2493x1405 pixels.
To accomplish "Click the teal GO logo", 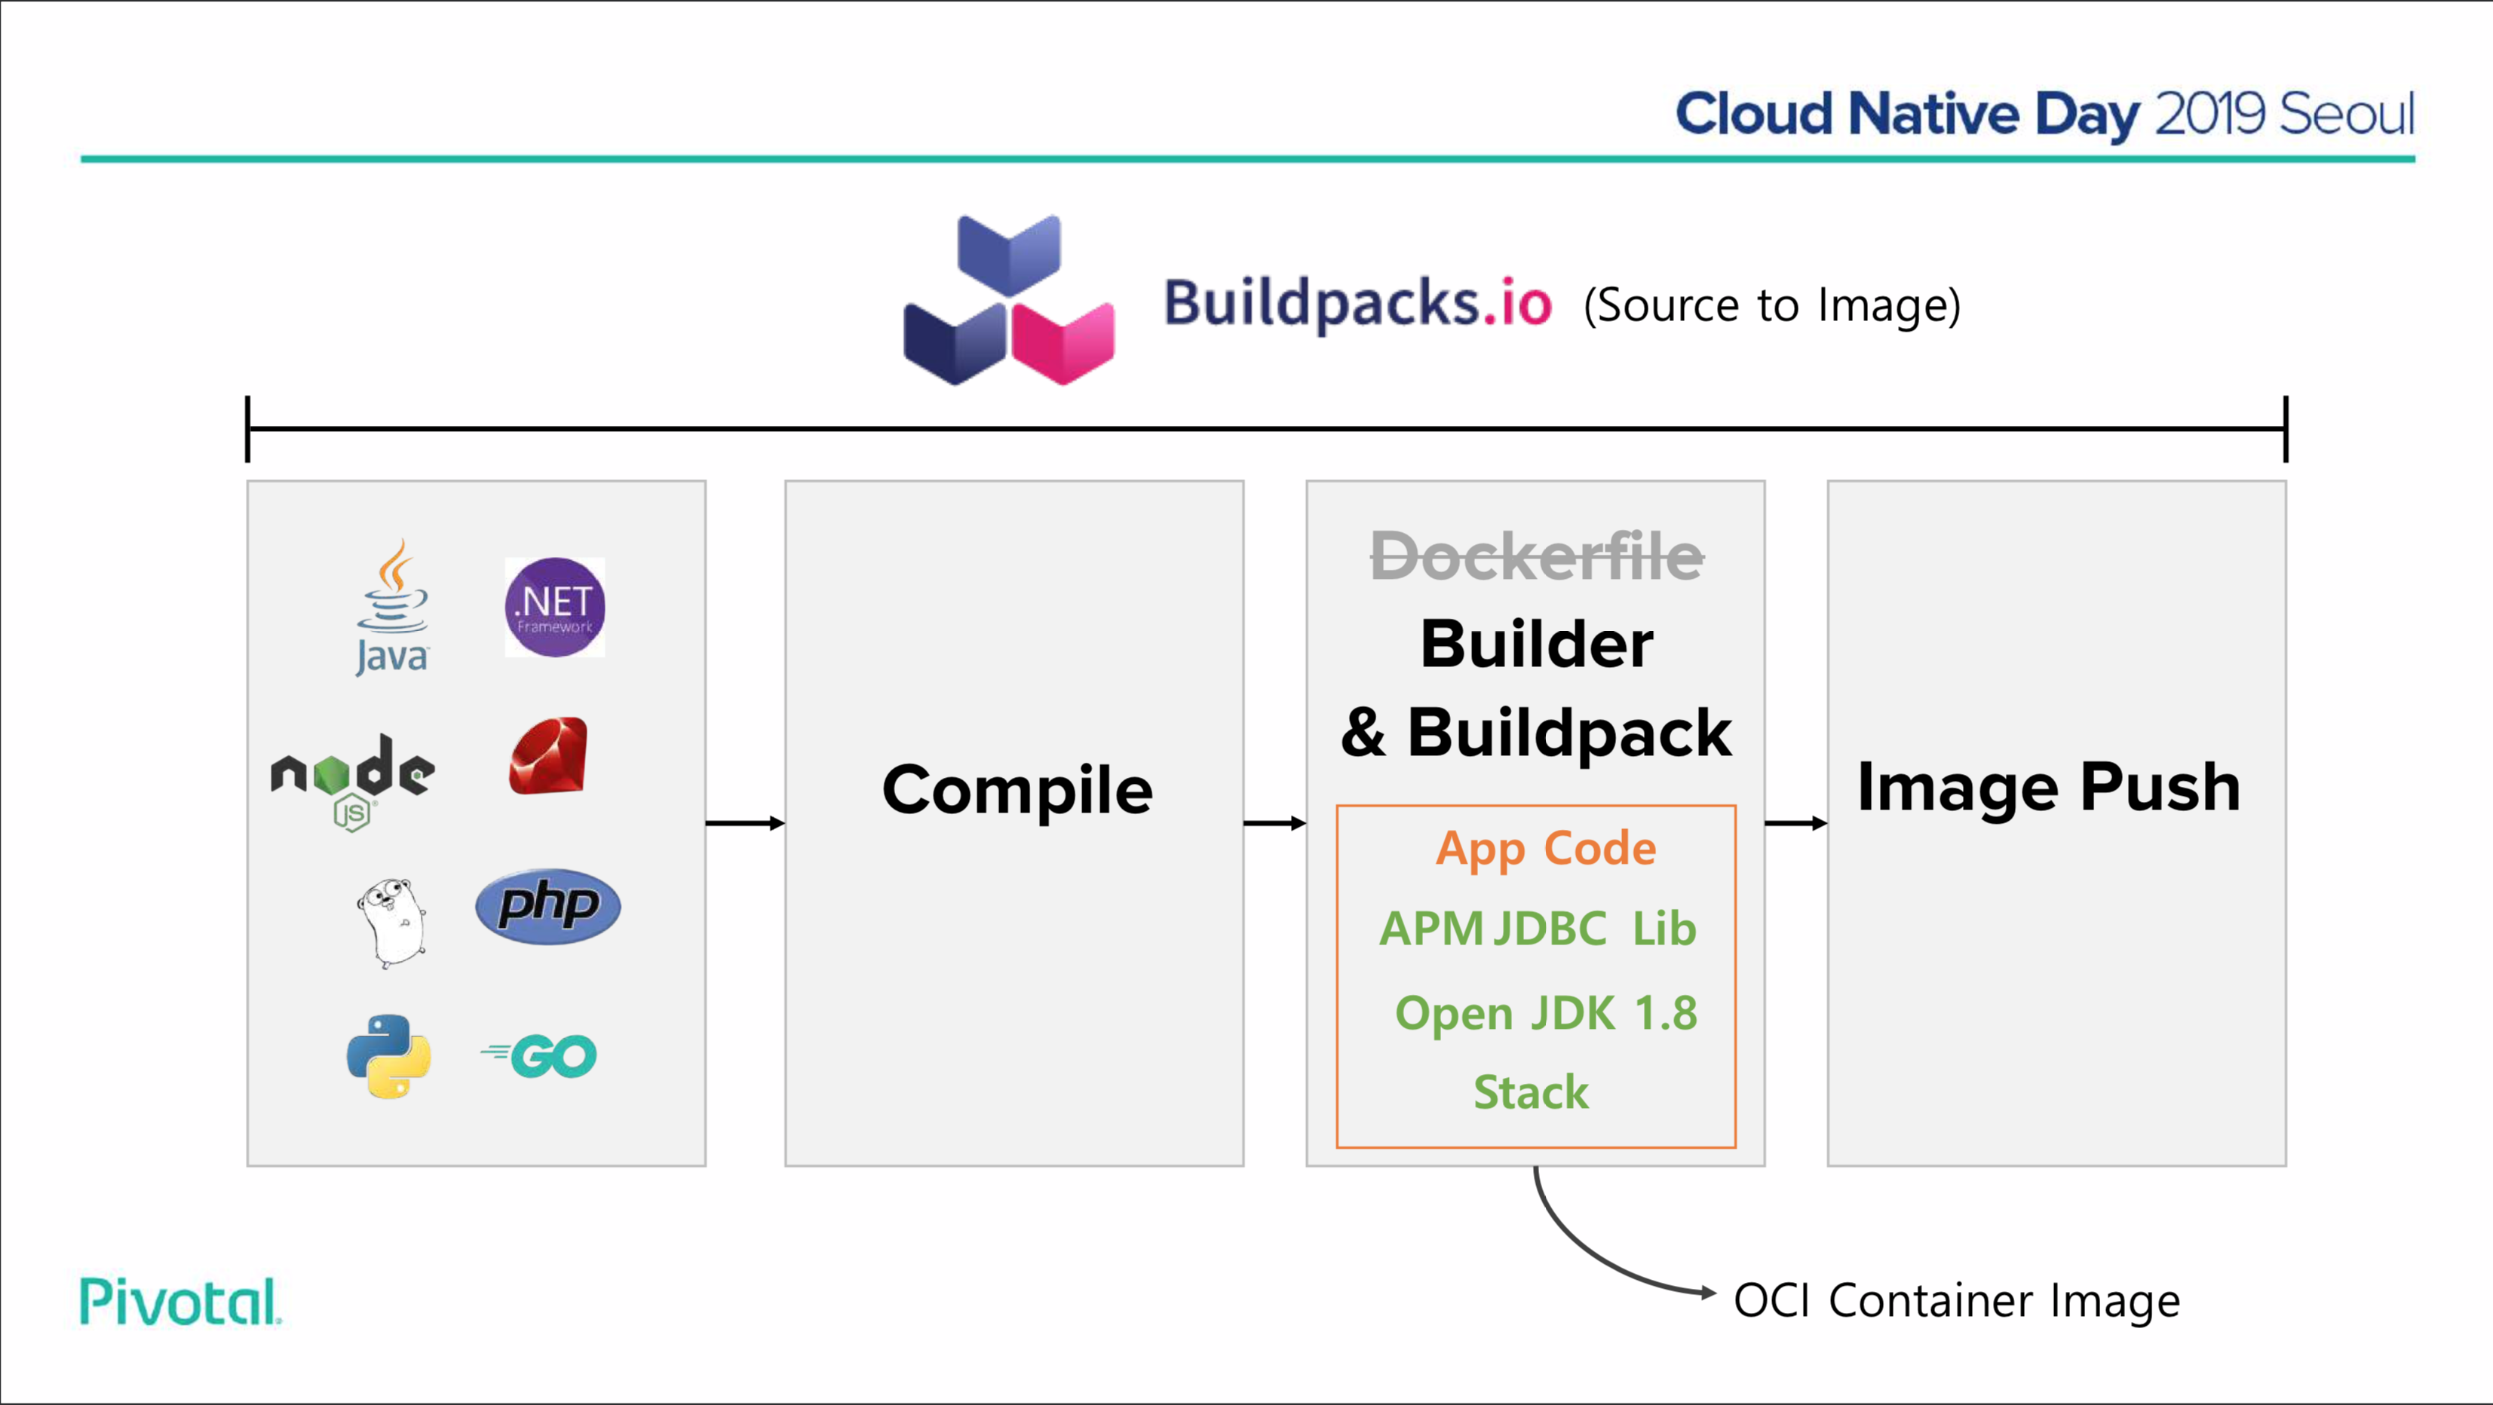I will [539, 1056].
